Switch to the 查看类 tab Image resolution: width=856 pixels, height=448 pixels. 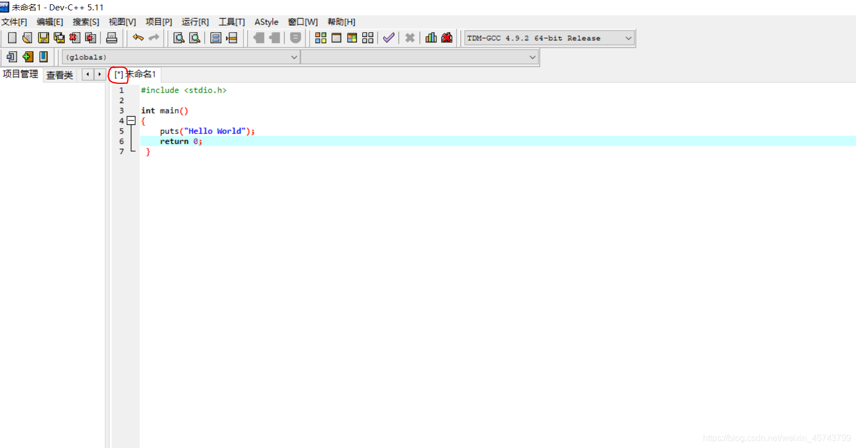pos(59,75)
